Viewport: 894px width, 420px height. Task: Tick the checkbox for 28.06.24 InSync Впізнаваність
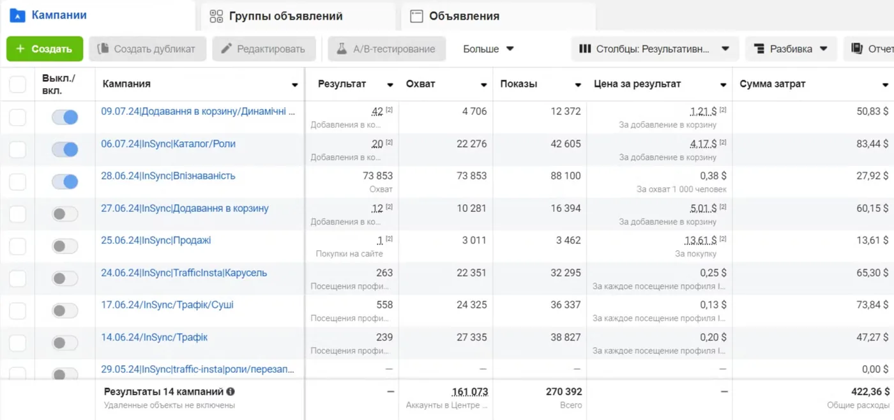[17, 182]
